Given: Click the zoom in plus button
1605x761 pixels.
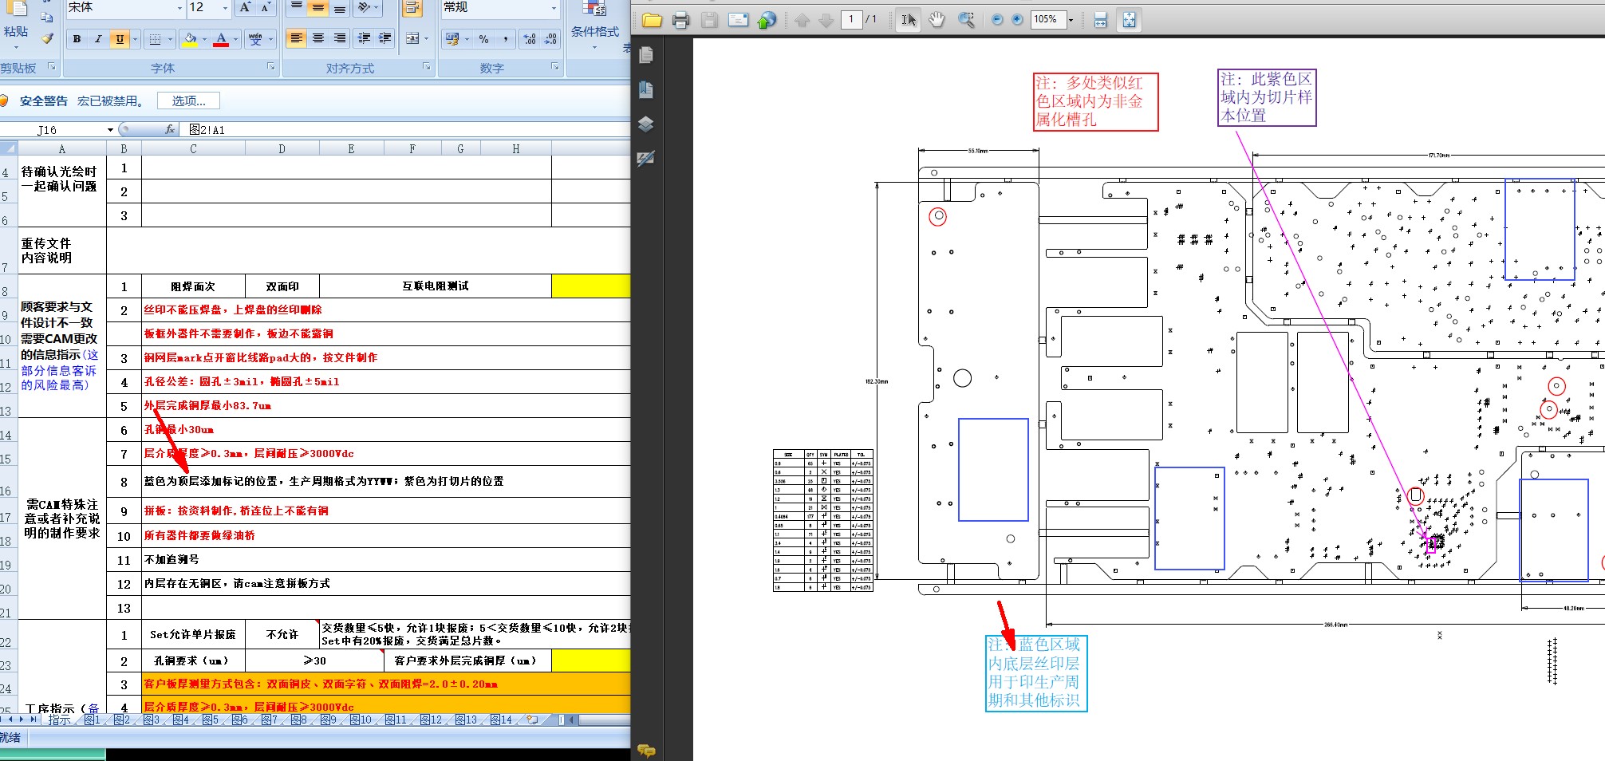Looking at the screenshot, I should tap(1017, 20).
